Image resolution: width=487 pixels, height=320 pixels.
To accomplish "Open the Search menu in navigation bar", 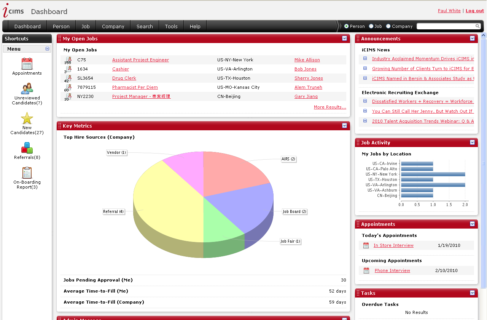I will point(145,26).
